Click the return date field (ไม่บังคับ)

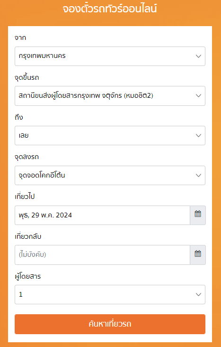tap(102, 255)
